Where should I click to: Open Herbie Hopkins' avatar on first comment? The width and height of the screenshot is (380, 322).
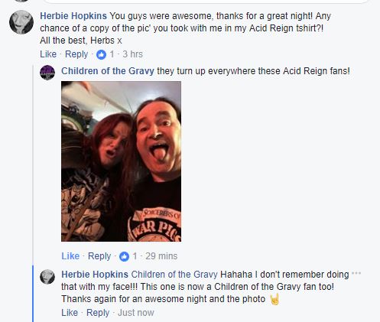tap(21, 22)
